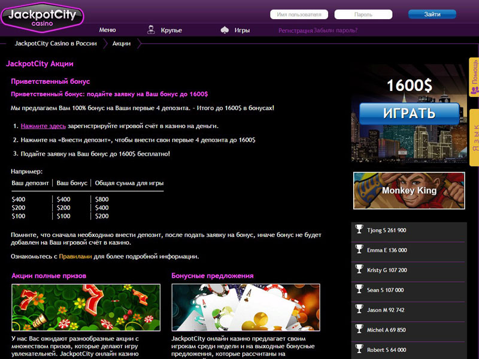
Task: Click the $800 total in the table
Action: (102, 199)
